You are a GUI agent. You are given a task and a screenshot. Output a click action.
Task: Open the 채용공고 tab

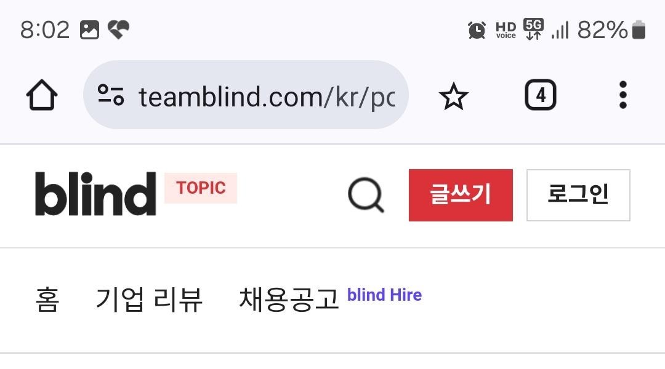coord(289,300)
